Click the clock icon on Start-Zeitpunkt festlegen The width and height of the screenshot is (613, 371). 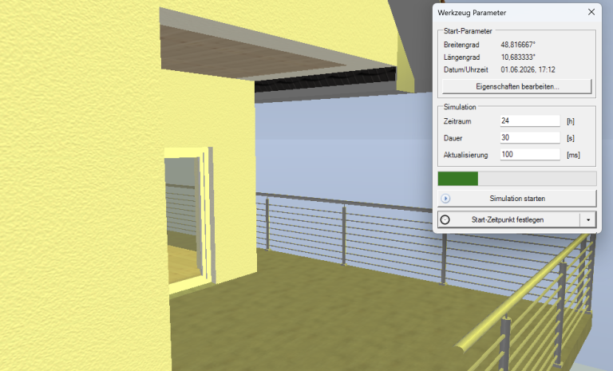pyautogui.click(x=445, y=219)
